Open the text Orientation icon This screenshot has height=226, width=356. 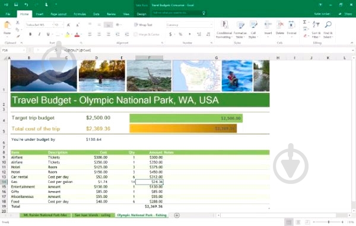[x=118, y=24]
